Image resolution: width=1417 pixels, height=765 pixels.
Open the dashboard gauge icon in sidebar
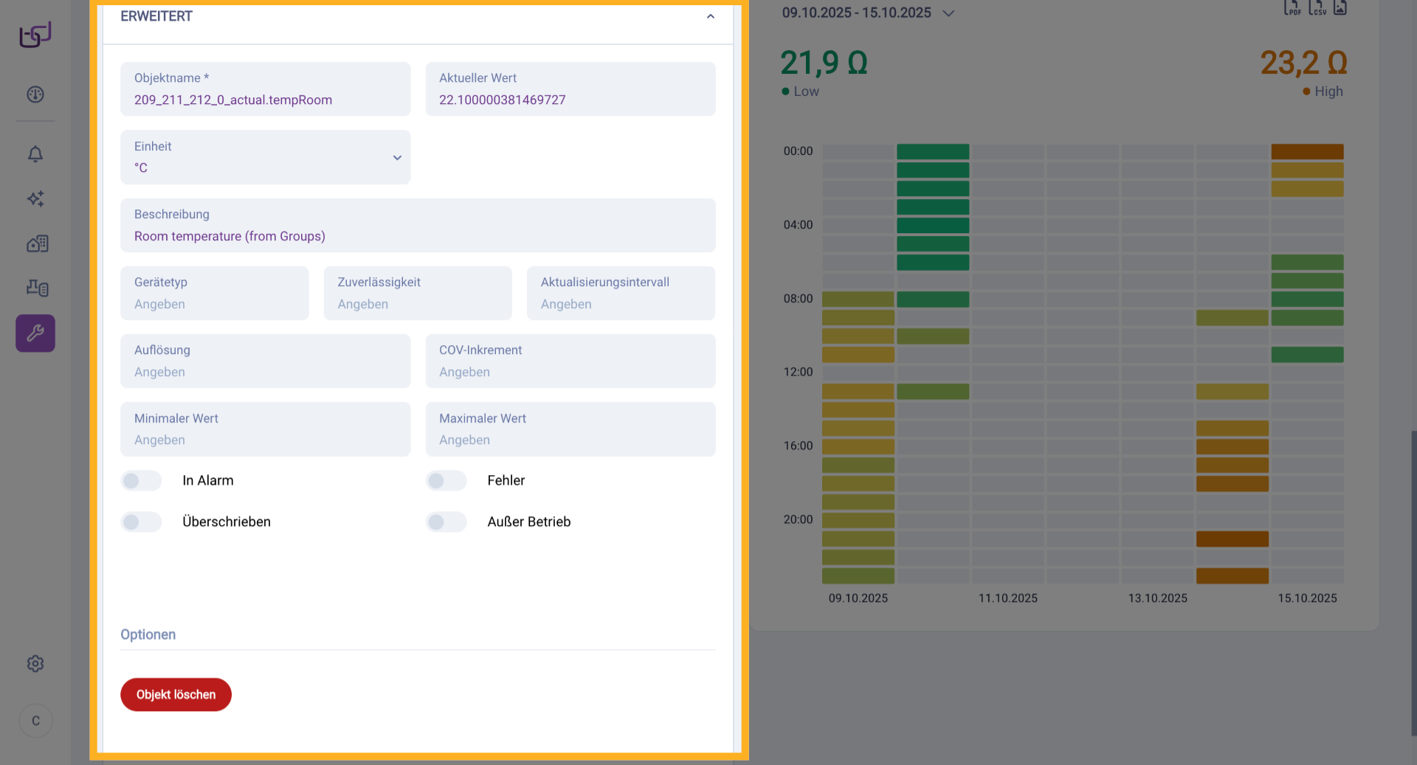click(x=35, y=94)
